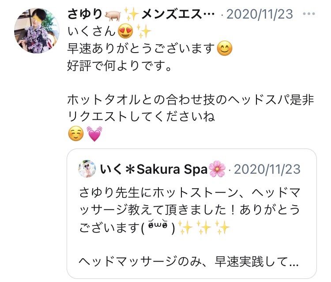331x282 pixels.
Task: Open the quoted author's small avatar
Action: (87, 169)
